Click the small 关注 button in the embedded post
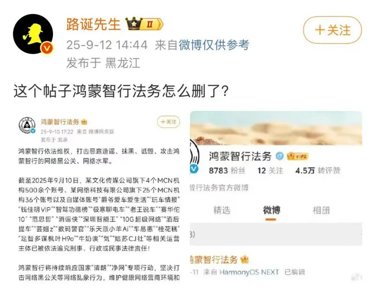Viewport: 375px width, 295px height. (x=169, y=122)
